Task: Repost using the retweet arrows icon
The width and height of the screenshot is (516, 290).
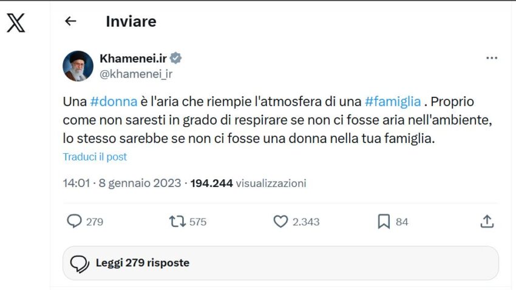Action: [x=177, y=222]
